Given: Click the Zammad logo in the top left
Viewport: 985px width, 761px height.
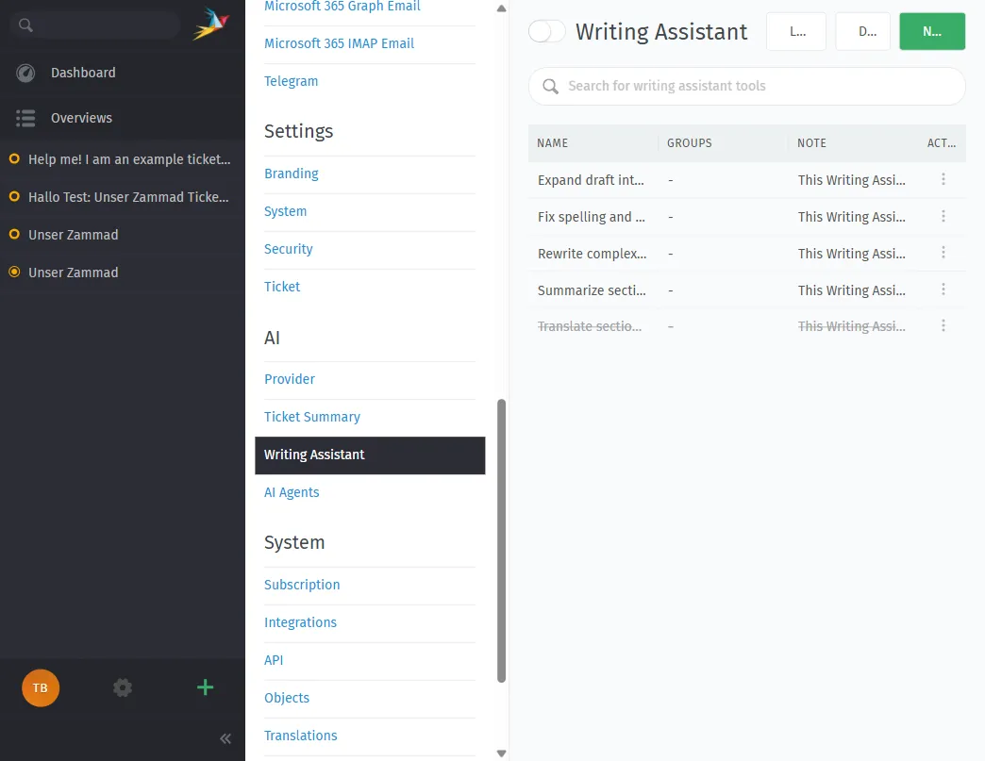Looking at the screenshot, I should pyautogui.click(x=209, y=24).
